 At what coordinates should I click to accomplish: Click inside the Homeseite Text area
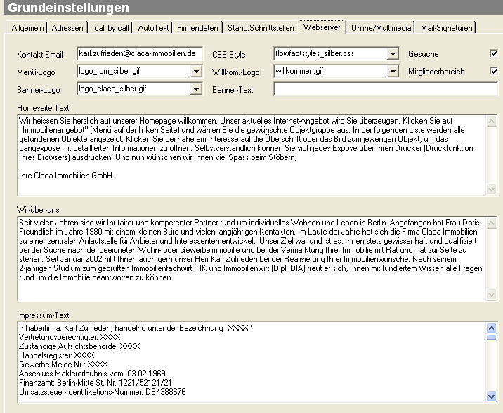point(251,155)
